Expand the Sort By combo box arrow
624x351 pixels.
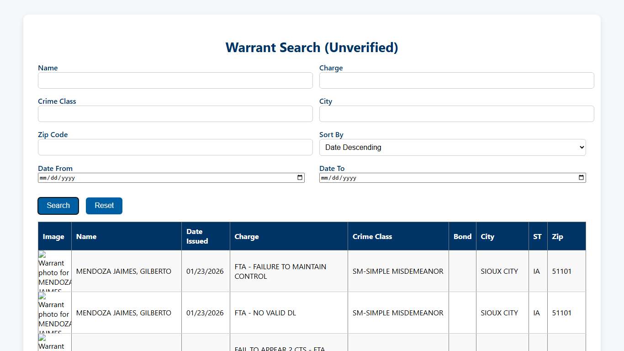579,147
